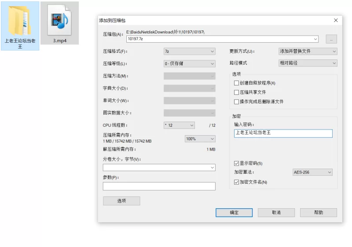This screenshot has height=247, width=352.
Task: Click the 参数 input field
Action: (159, 186)
